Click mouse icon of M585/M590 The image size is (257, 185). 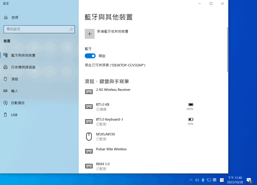tap(89, 137)
